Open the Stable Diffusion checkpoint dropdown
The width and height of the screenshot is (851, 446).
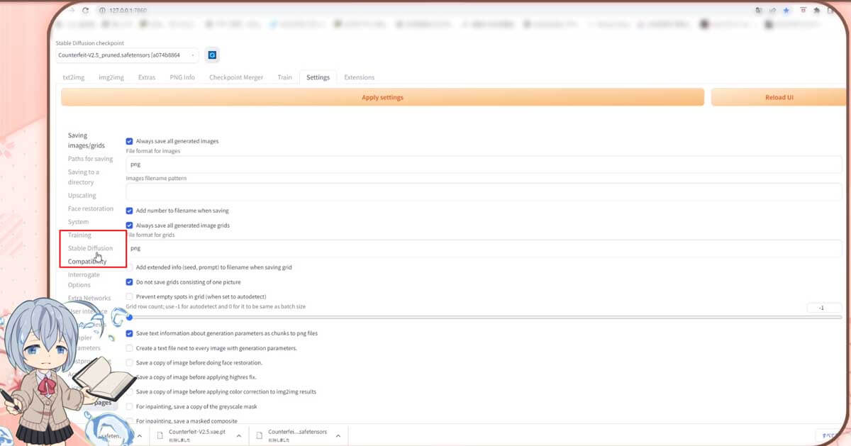click(126, 55)
